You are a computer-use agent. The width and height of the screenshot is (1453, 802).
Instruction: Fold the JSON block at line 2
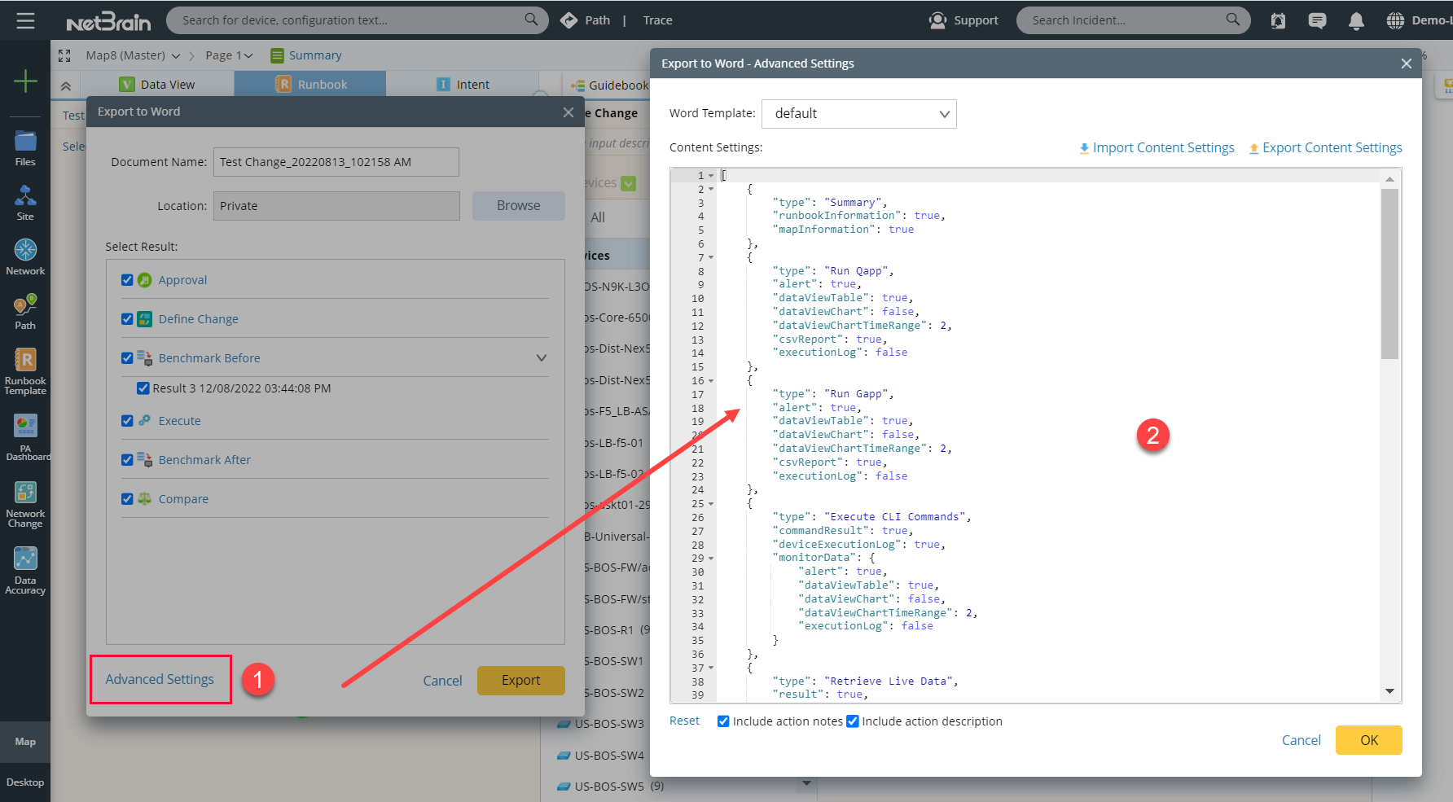coord(711,189)
